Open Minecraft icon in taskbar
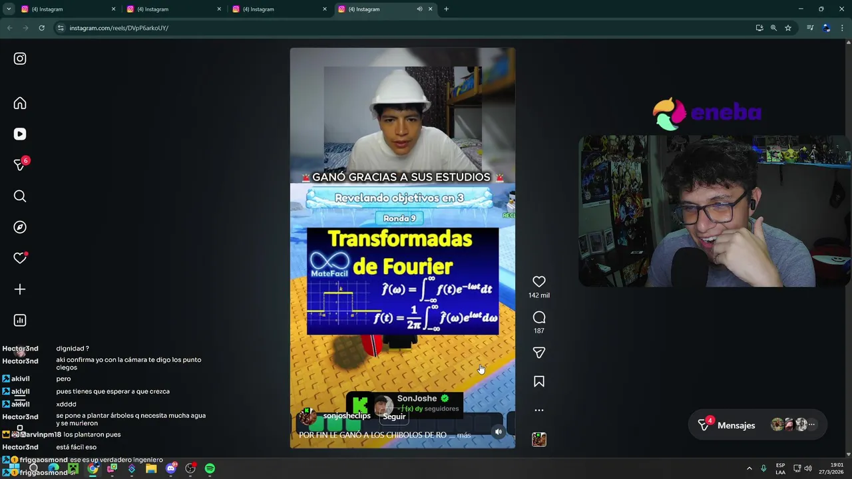This screenshot has height=479, width=852. tap(73, 468)
